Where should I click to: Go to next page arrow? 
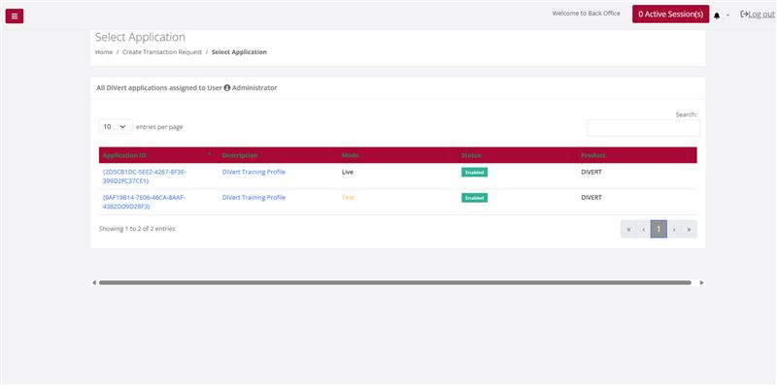coord(674,229)
